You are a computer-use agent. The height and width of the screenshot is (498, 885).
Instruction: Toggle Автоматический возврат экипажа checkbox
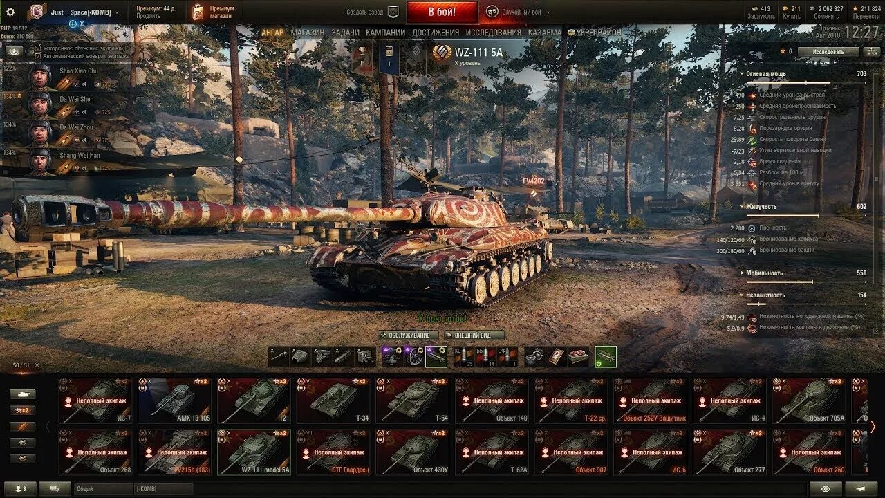tap(37, 56)
